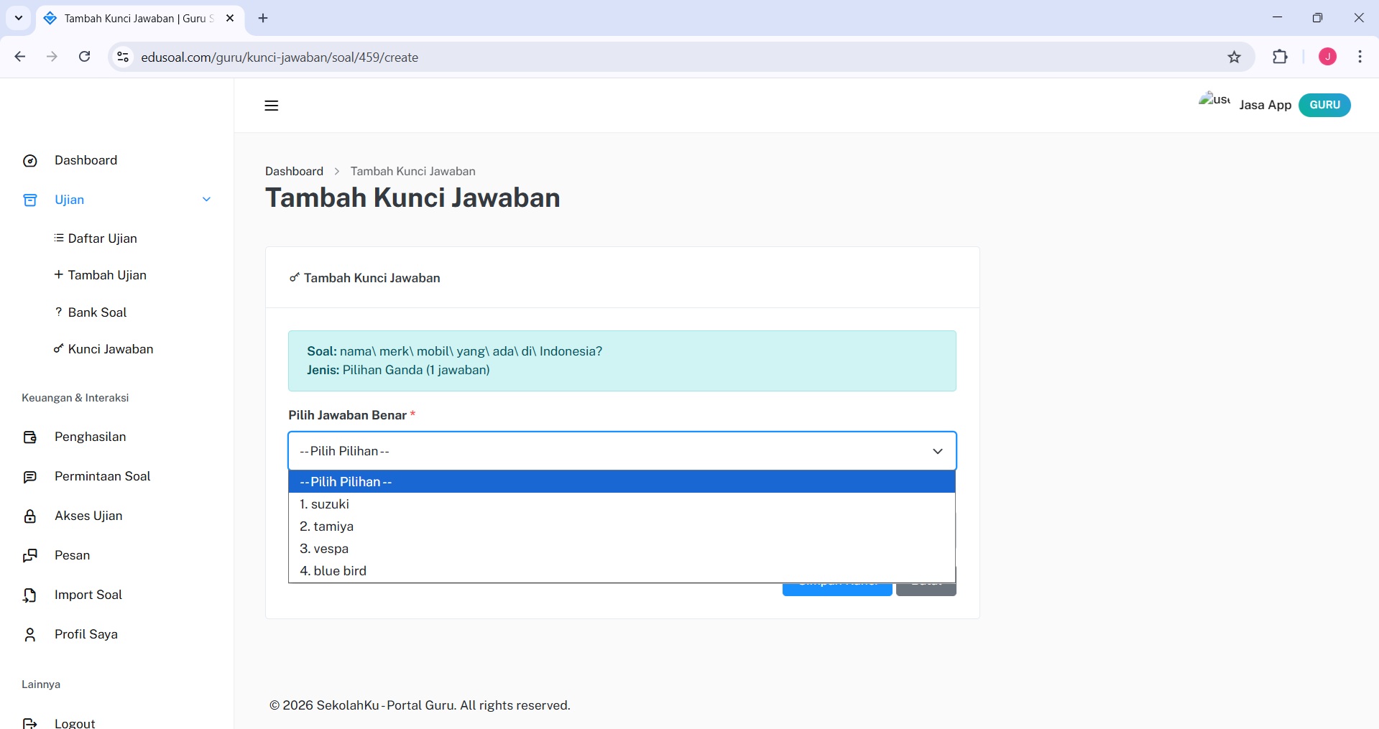Choose option "1. suzuki" from list
Image resolution: width=1379 pixels, height=729 pixels.
[324, 504]
